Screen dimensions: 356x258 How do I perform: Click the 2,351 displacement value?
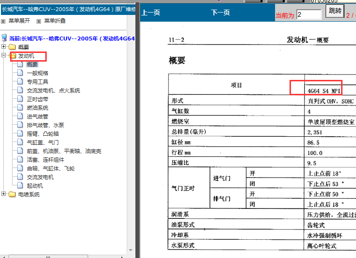[x=315, y=132]
